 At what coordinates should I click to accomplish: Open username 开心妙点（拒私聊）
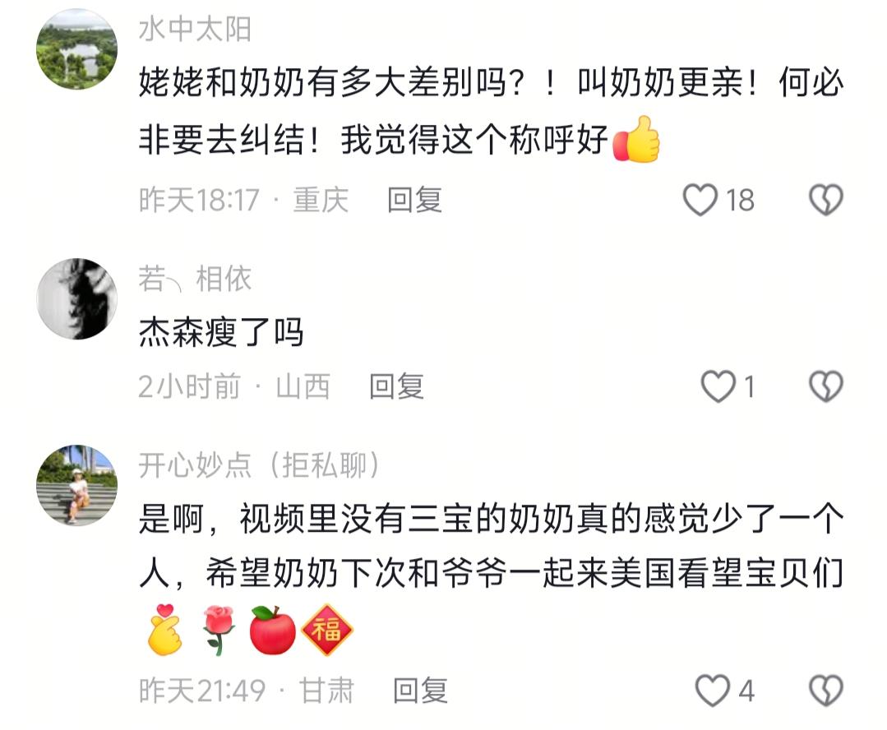(260, 465)
